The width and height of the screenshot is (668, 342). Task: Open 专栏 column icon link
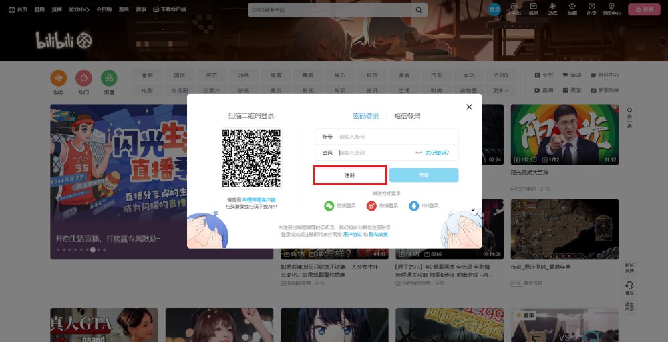point(544,75)
